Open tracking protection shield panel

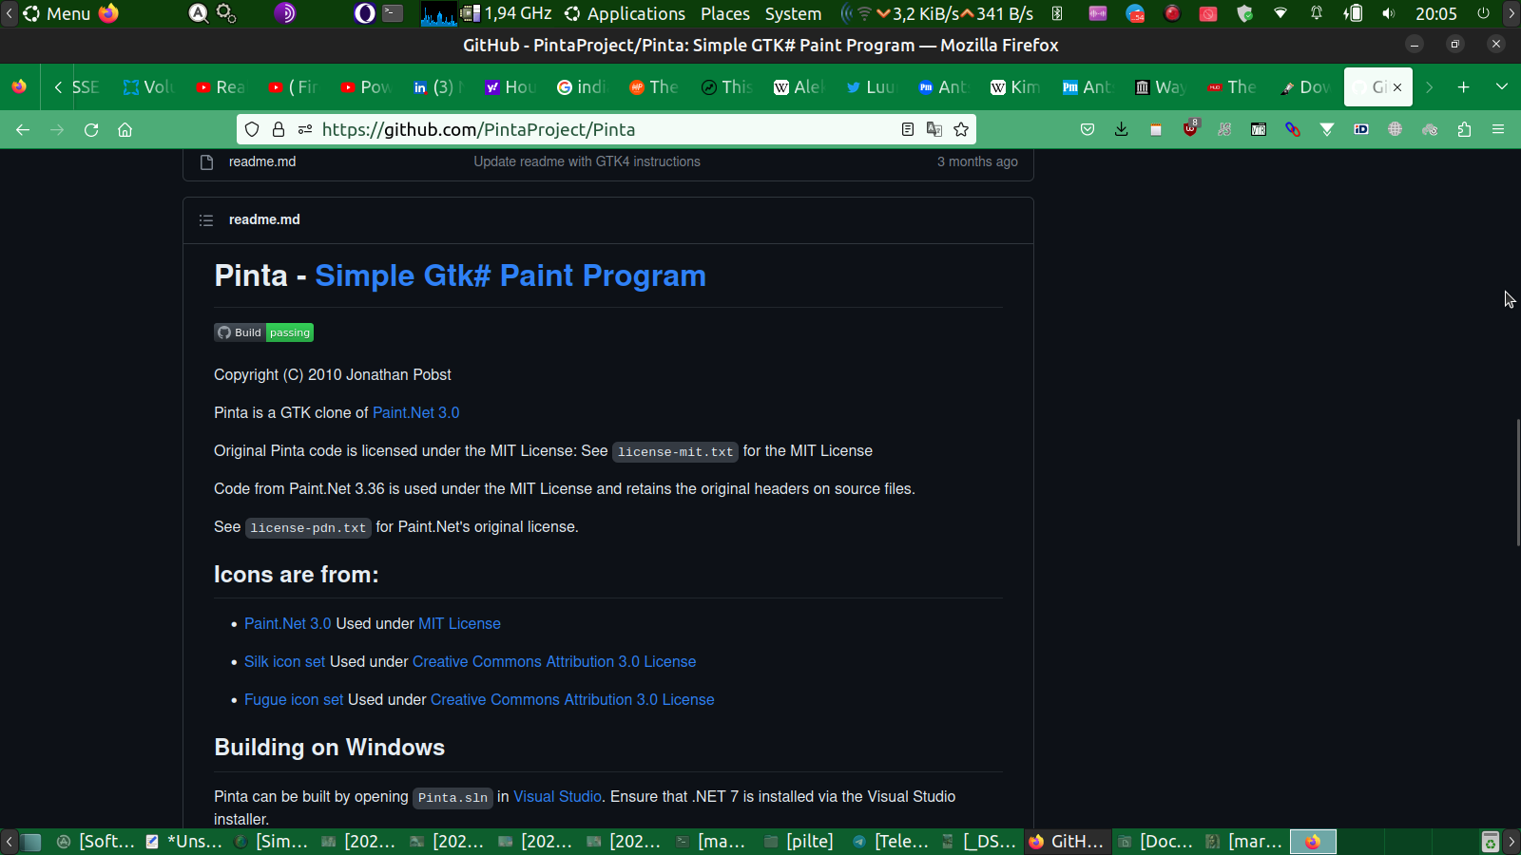click(252, 129)
